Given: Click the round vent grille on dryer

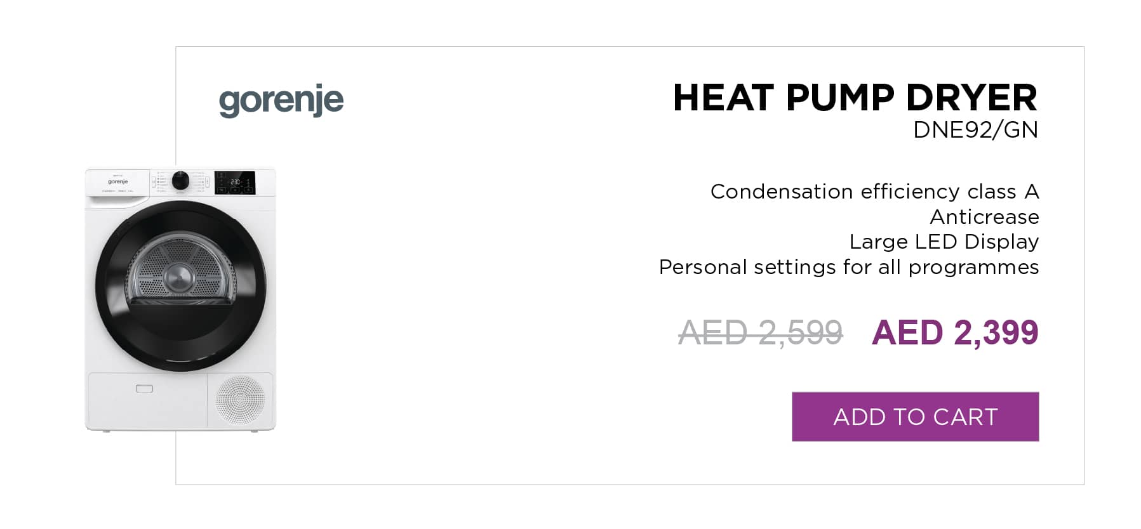Looking at the screenshot, I should click(x=240, y=400).
